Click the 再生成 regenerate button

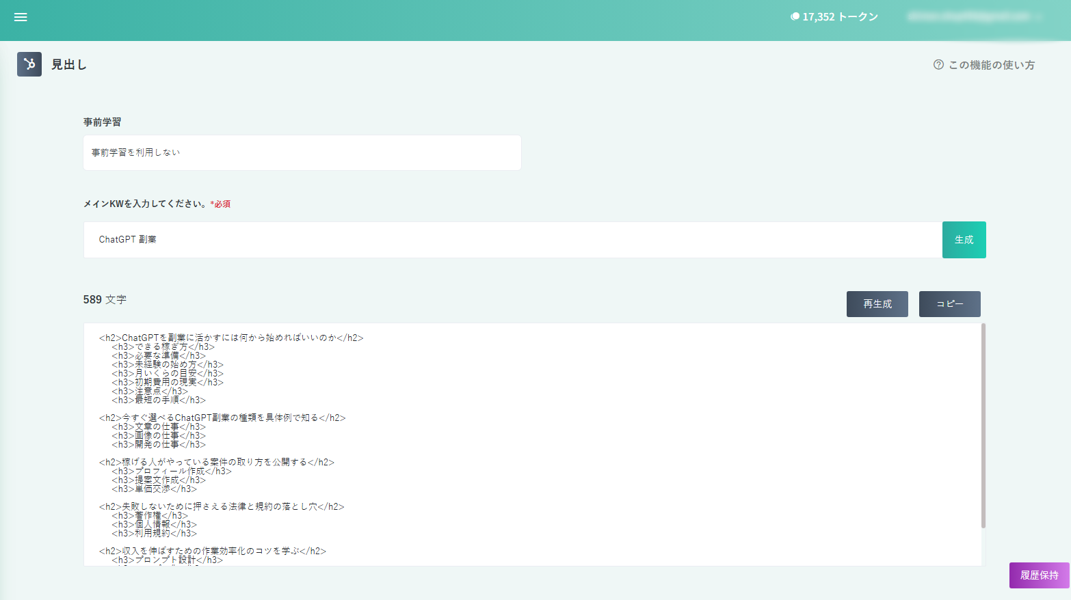click(x=877, y=304)
